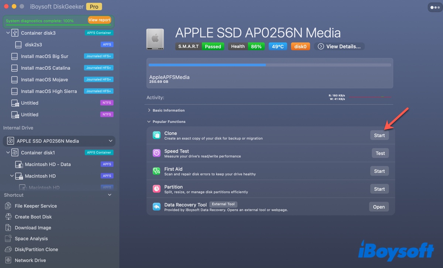Click the Pro badge in title bar
The width and height of the screenshot is (443, 268).
click(94, 7)
